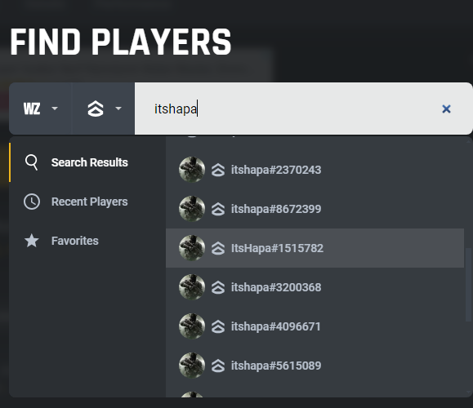Image resolution: width=473 pixels, height=408 pixels.
Task: Open the Activision platform selector dropdown
Action: click(104, 109)
